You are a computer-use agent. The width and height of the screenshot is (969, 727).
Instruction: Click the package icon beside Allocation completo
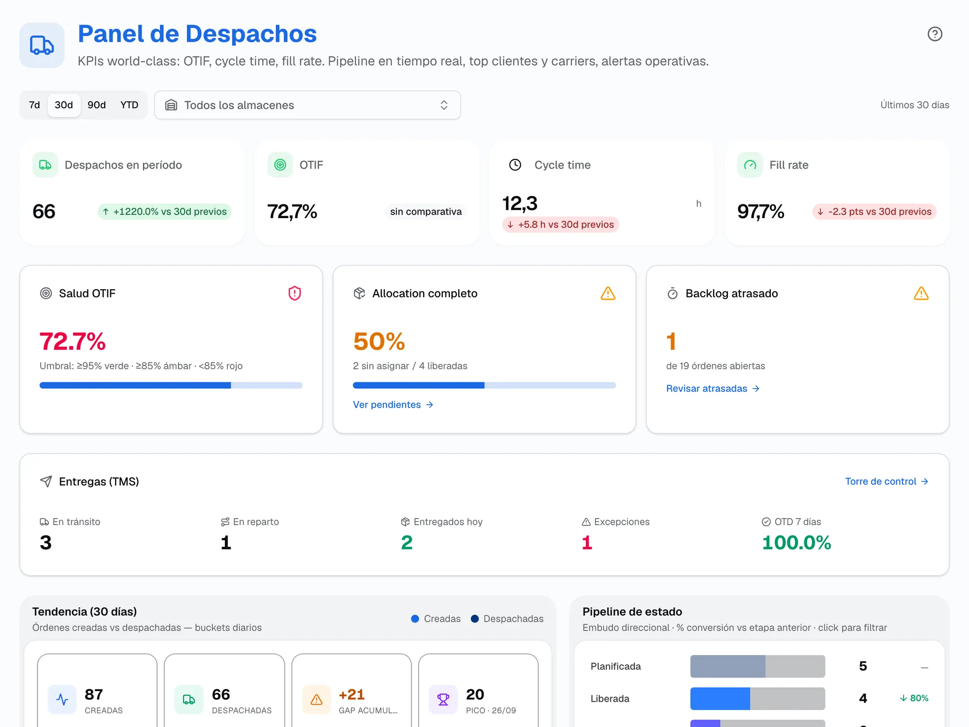pyautogui.click(x=359, y=293)
